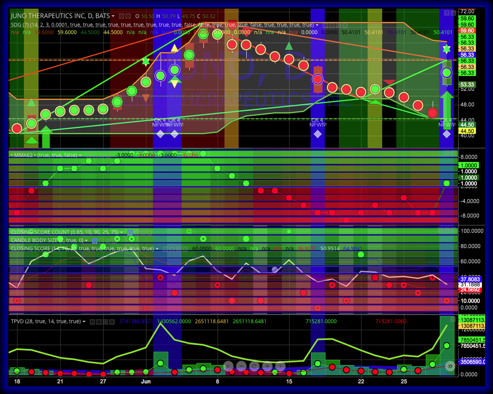Expand the CLOSING SCORE (14, 70, 30) dropdown arrow

(x=157, y=249)
